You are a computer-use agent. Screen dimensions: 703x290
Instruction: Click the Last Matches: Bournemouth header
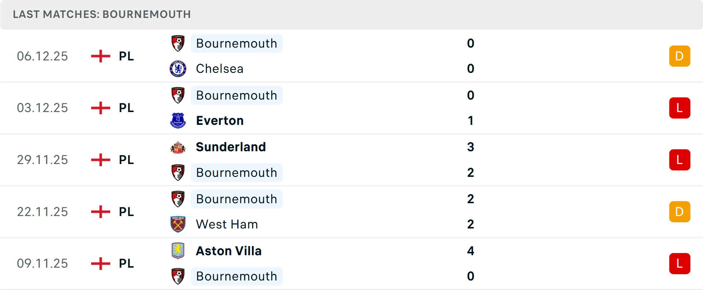pos(102,14)
